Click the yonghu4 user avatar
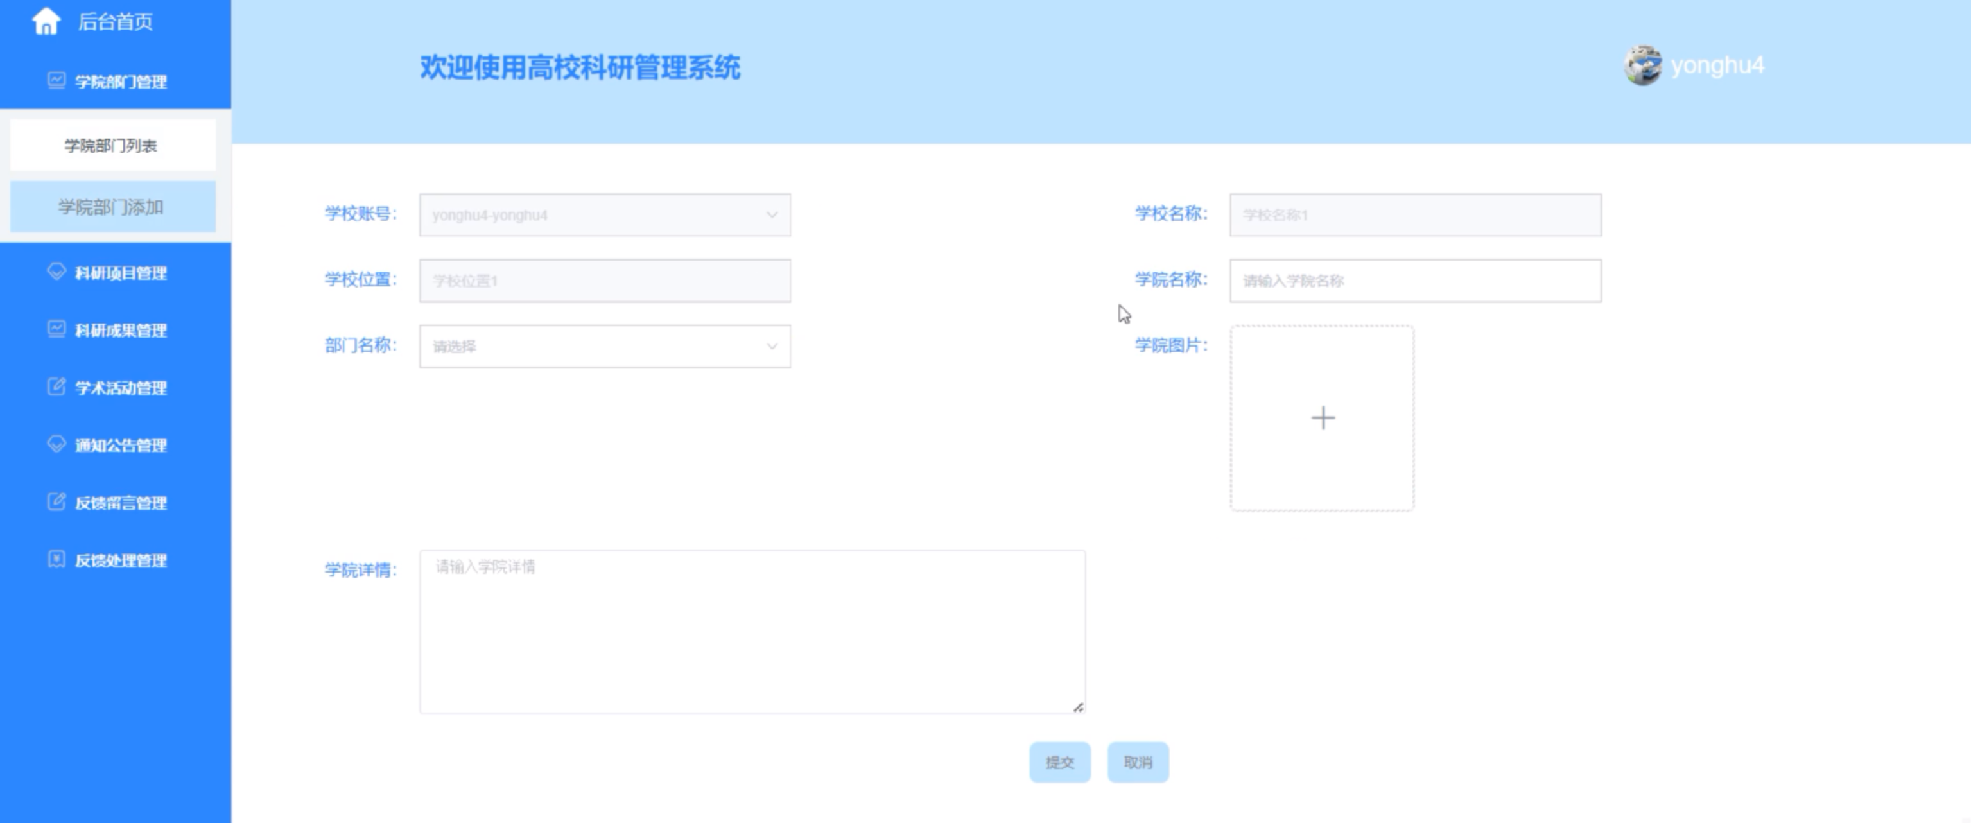The height and width of the screenshot is (823, 1971). pos(1642,65)
